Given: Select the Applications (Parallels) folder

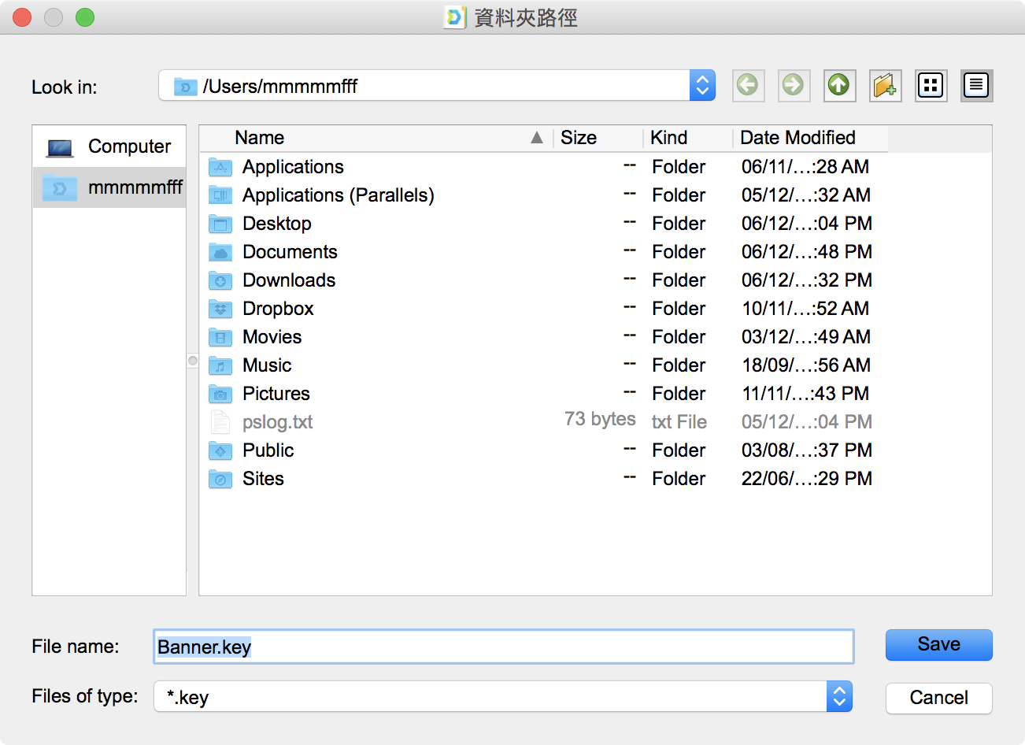Looking at the screenshot, I should [x=338, y=195].
